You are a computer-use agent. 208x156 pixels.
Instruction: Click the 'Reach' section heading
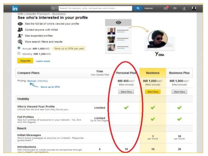[x=22, y=128]
